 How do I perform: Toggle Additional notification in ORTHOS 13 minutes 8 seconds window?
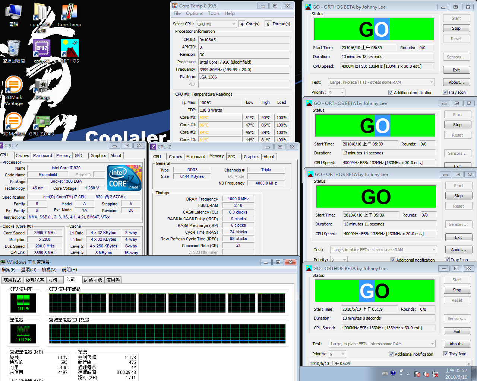click(411, 354)
